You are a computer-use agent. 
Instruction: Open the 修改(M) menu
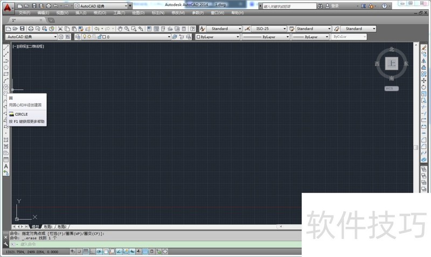(178, 13)
